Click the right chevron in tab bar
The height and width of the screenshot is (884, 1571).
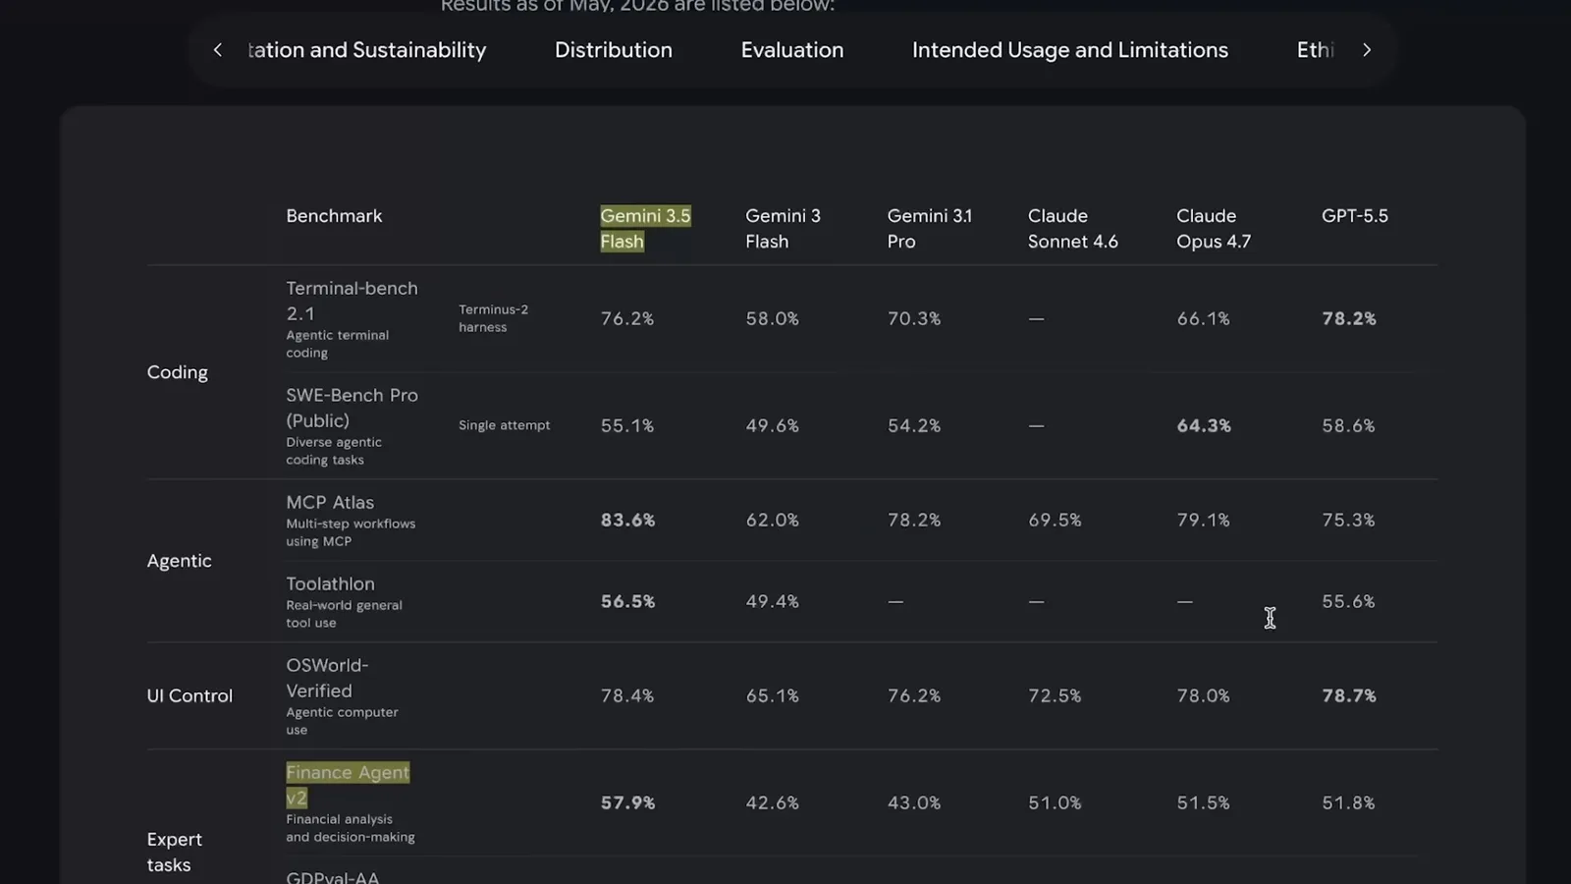click(1366, 50)
